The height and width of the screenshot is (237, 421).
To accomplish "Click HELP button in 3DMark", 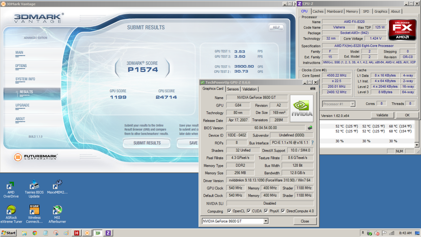I will (x=276, y=27).
